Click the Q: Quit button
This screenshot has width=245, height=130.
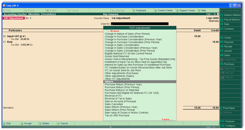(11, 123)
